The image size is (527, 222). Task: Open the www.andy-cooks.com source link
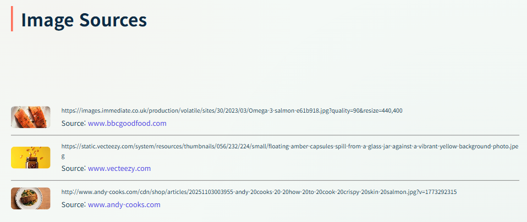124,204
